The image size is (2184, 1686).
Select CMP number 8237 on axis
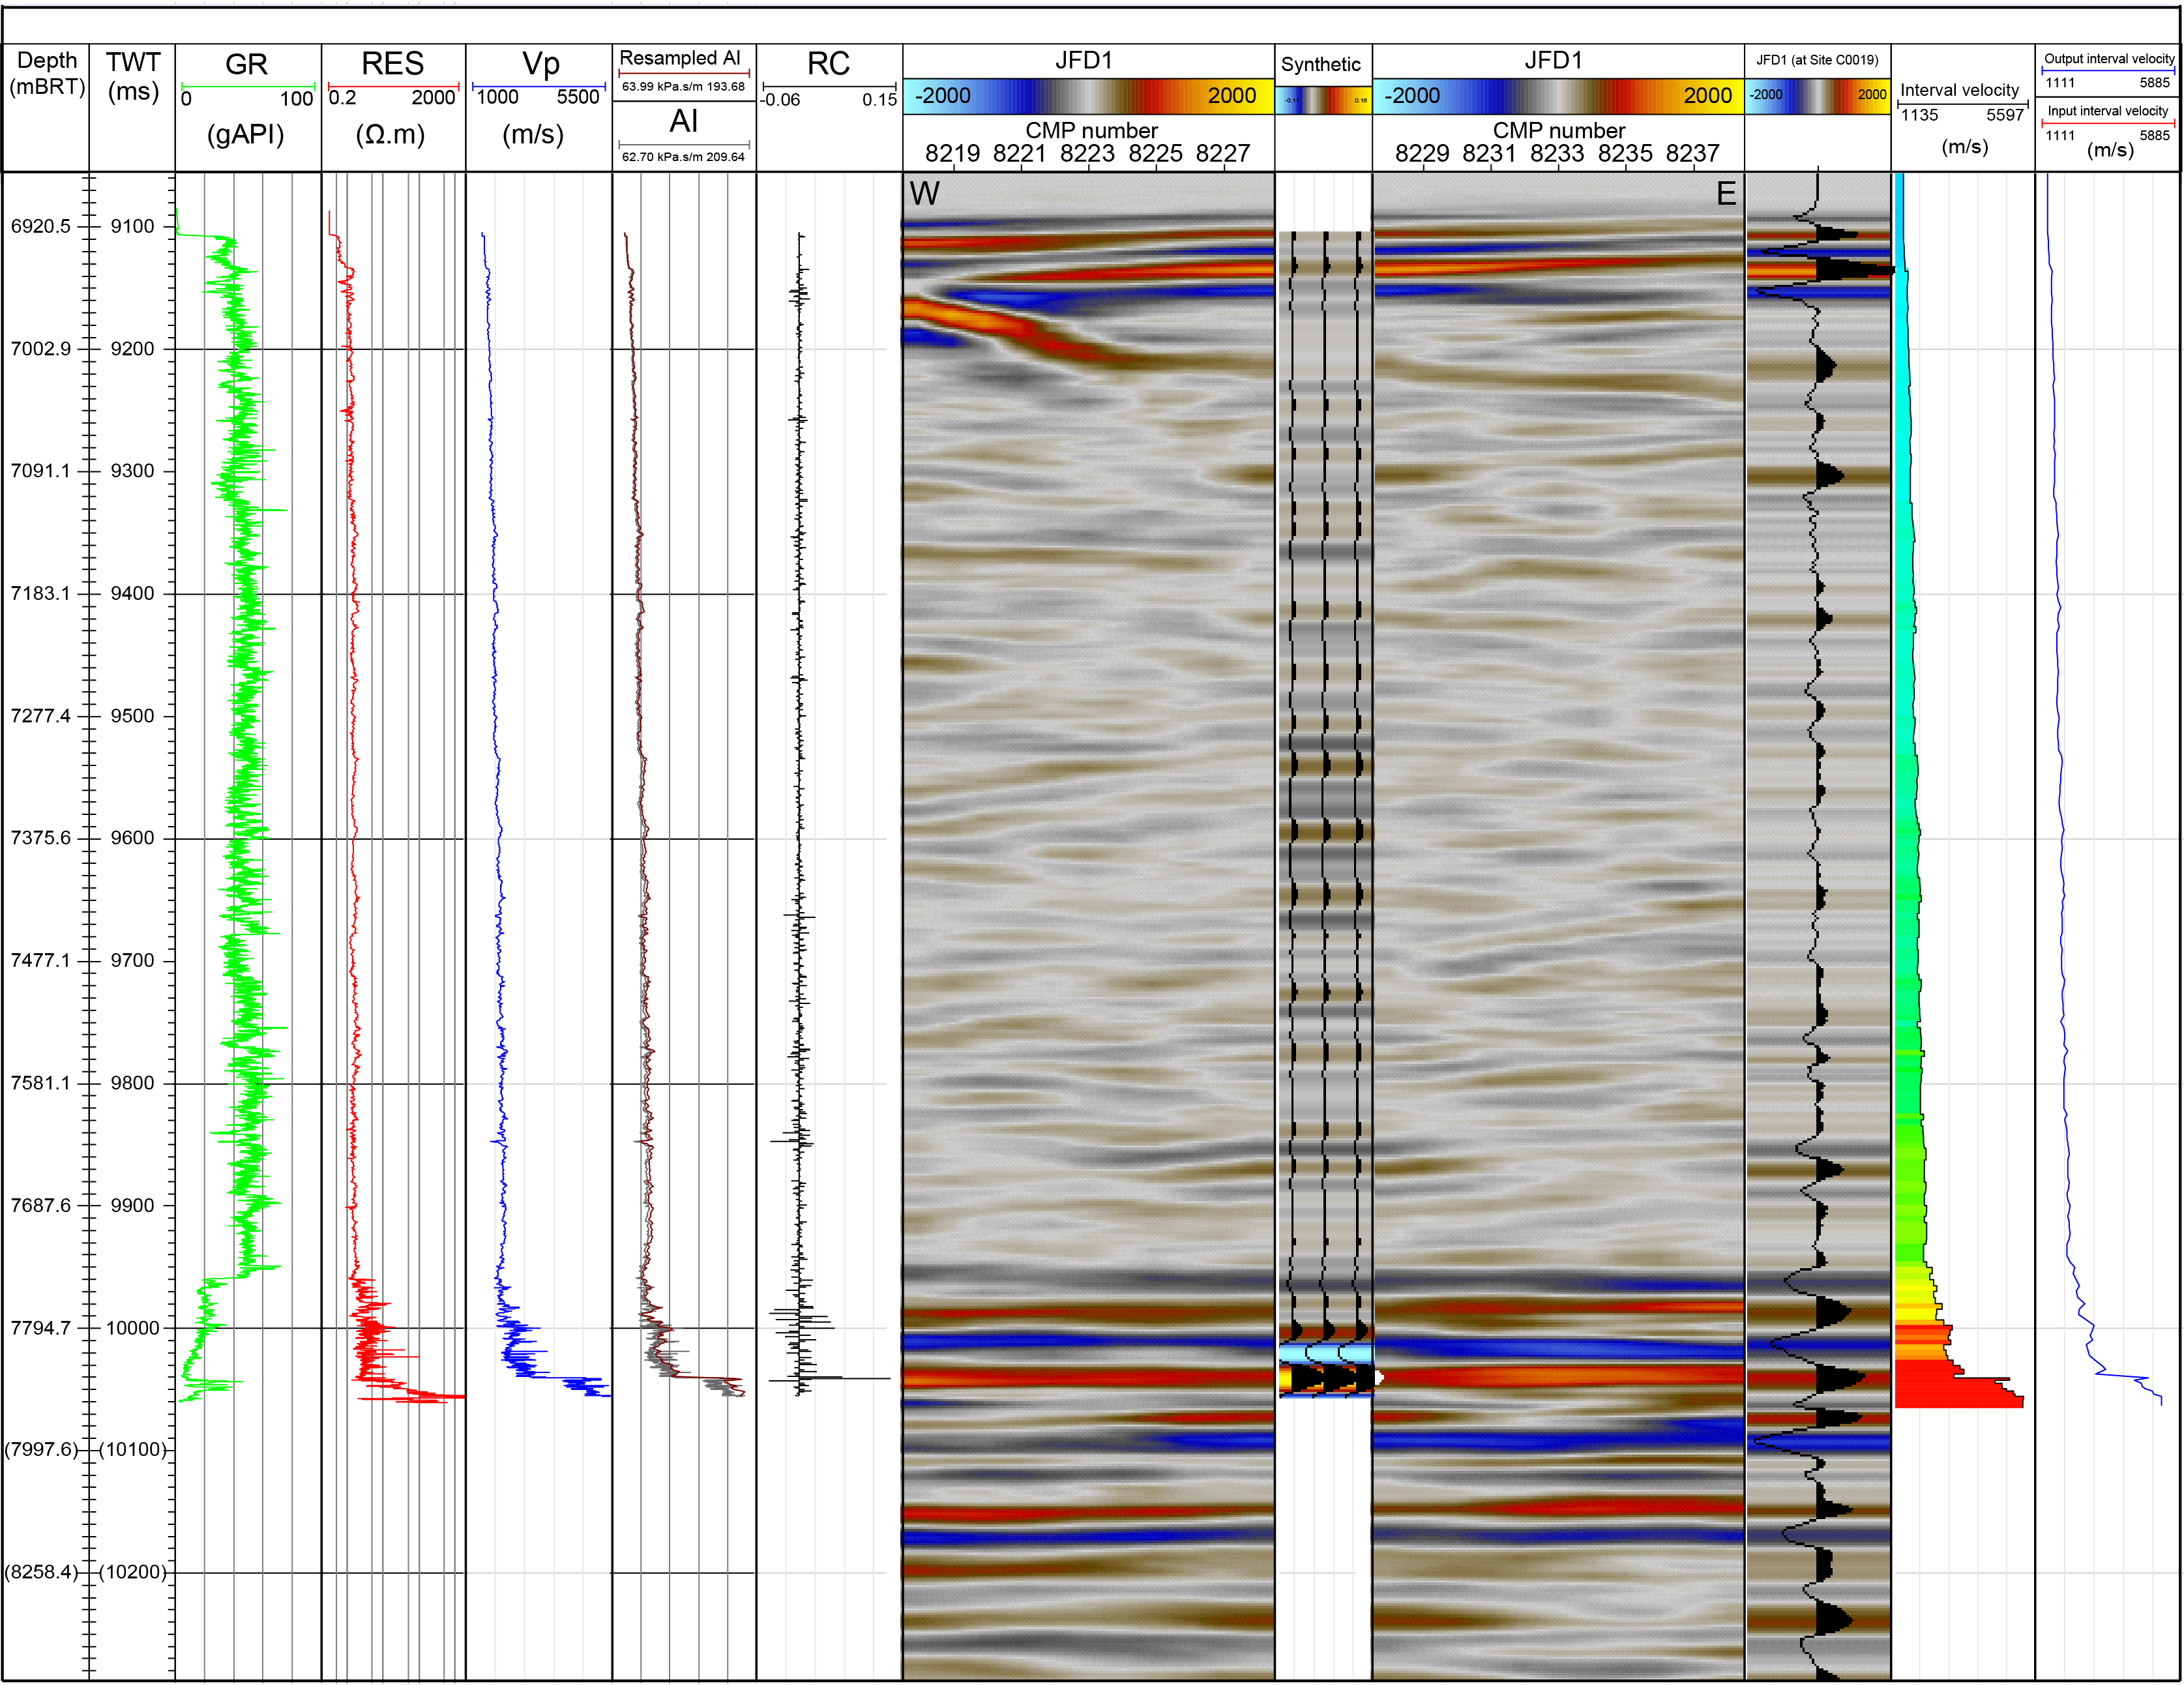pos(1692,153)
